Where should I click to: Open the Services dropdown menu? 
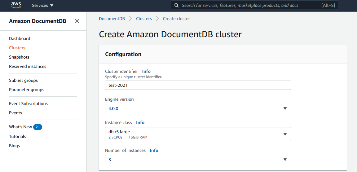pos(42,5)
